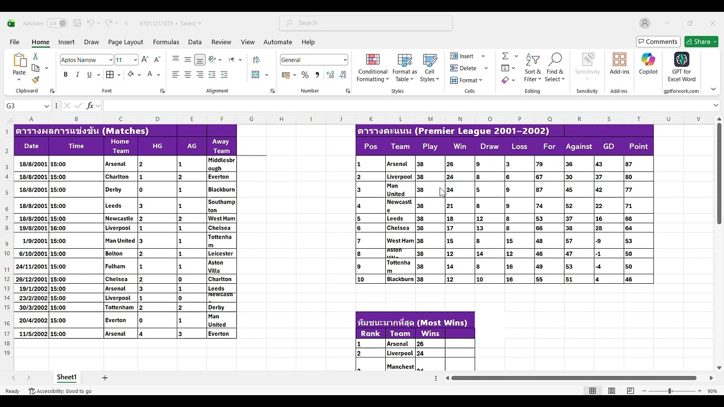Screen dimensions: 724x407
Task: Click the zoom slider handle
Action: point(670,391)
